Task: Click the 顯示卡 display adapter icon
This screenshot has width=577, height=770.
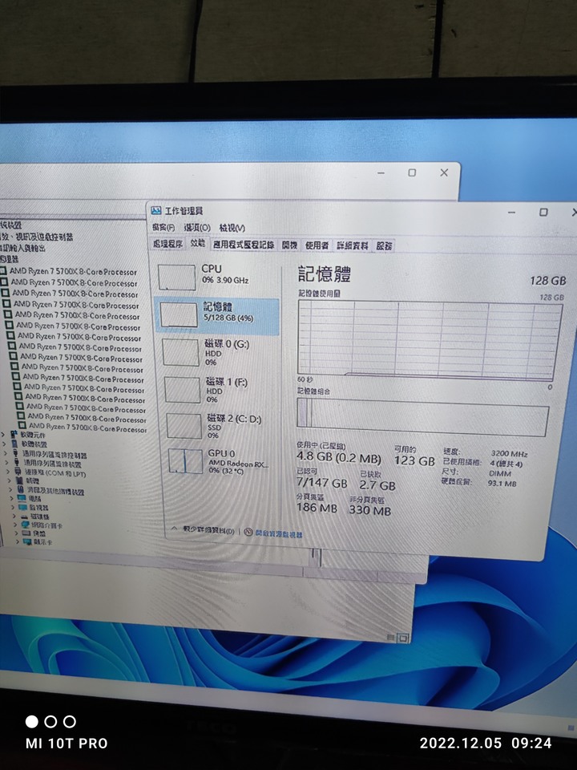Action: click(x=27, y=541)
